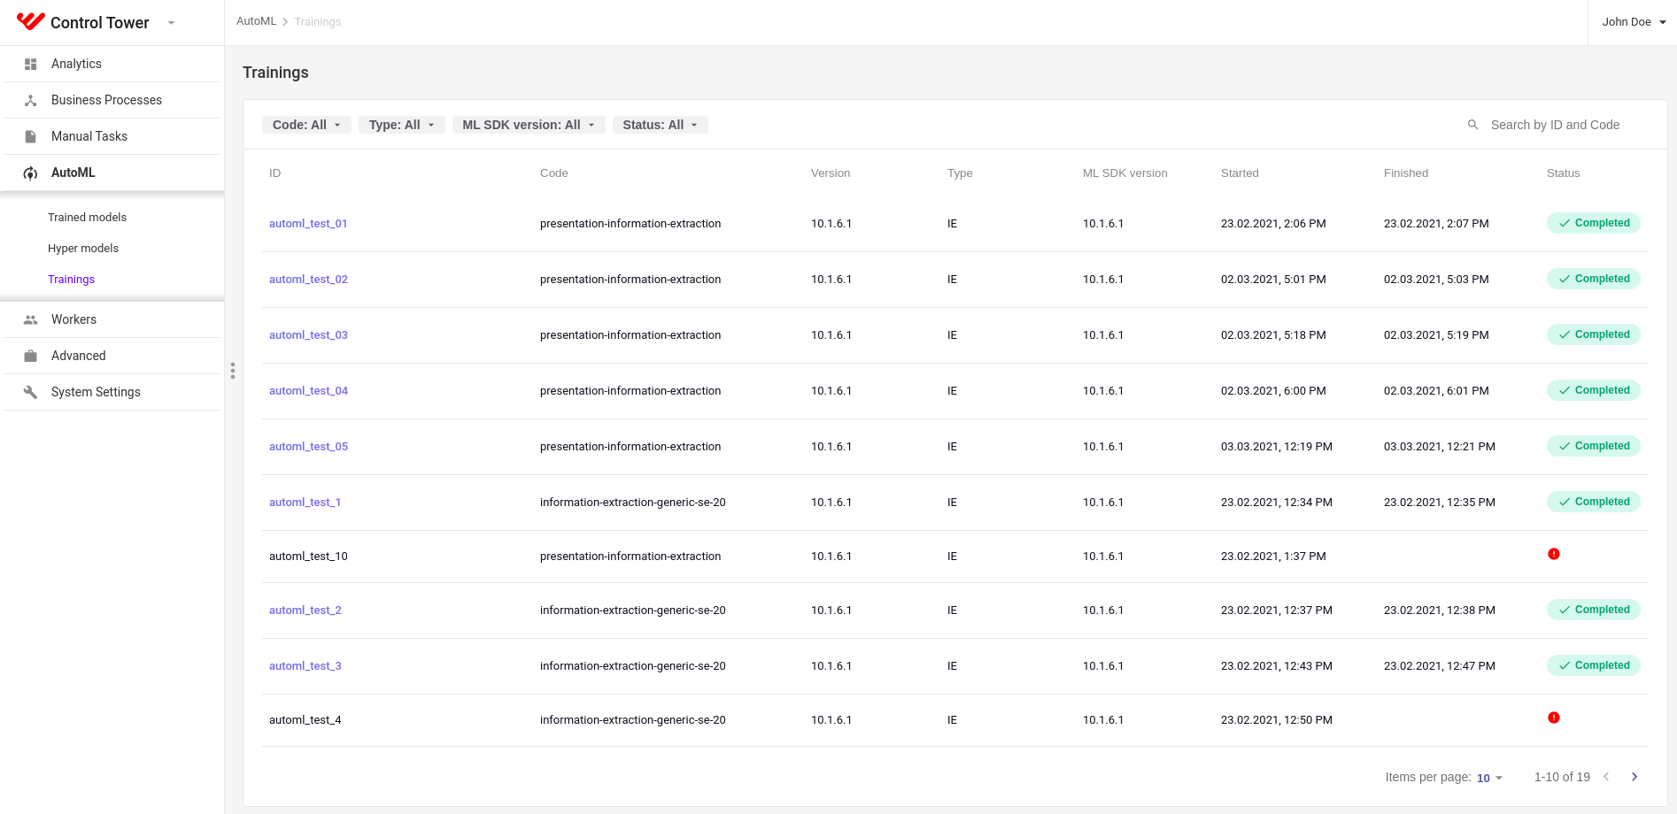The height and width of the screenshot is (814, 1677).
Task: Click the automl_test_10 ID text
Action: (x=308, y=557)
